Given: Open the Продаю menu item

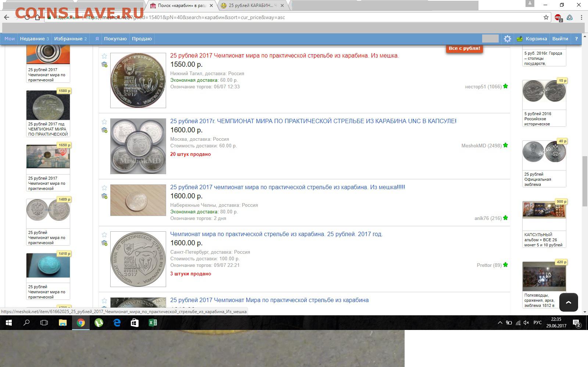Looking at the screenshot, I should [142, 38].
